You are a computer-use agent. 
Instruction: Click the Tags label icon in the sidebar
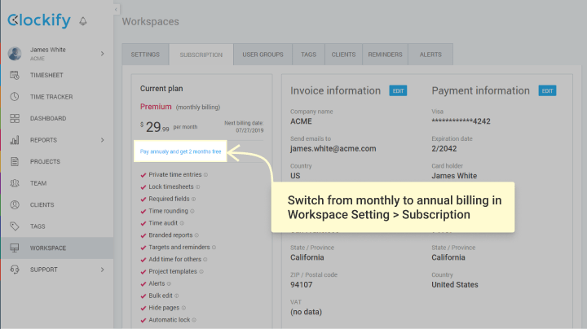point(15,226)
